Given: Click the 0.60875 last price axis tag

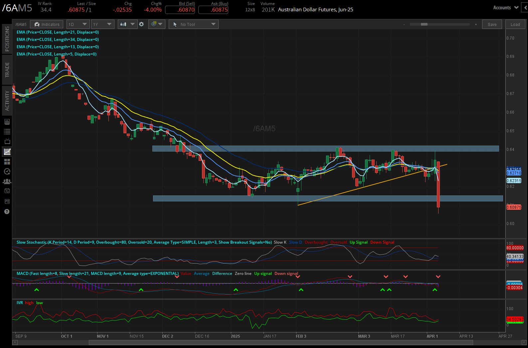Looking at the screenshot, I should pos(514,207).
